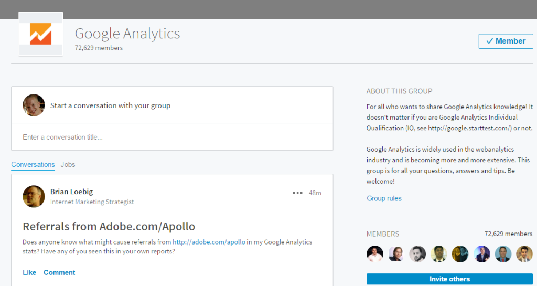
Task: Click the conversation title input field
Action: point(172,137)
